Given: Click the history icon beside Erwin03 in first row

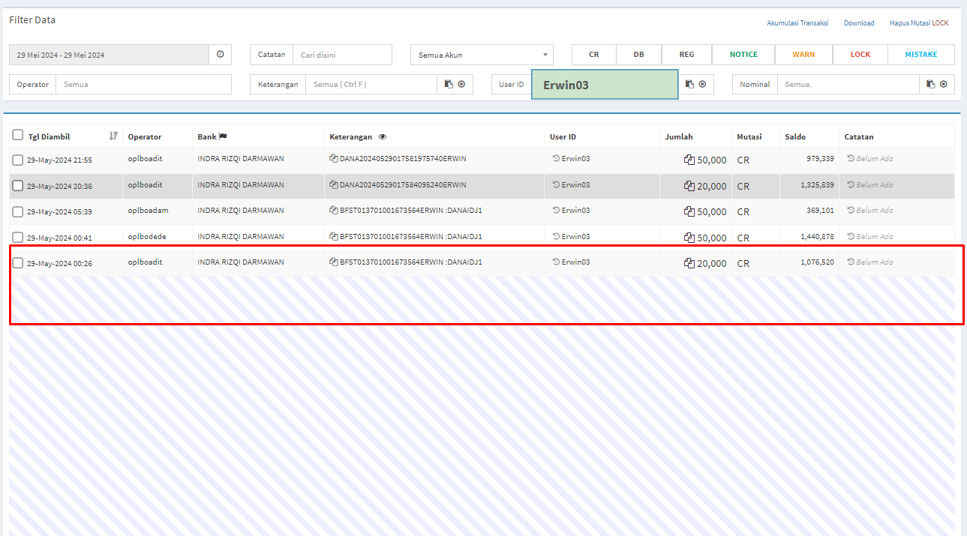Looking at the screenshot, I should tap(556, 159).
